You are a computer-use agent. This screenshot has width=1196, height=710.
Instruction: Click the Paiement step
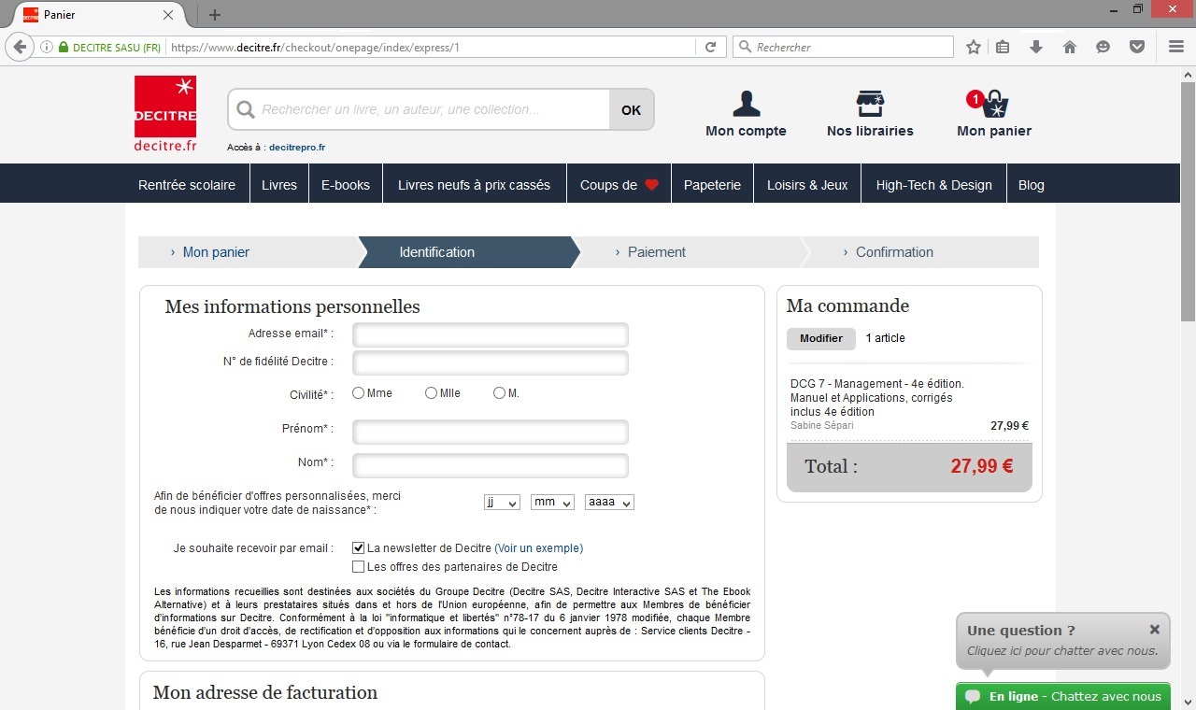coord(657,252)
